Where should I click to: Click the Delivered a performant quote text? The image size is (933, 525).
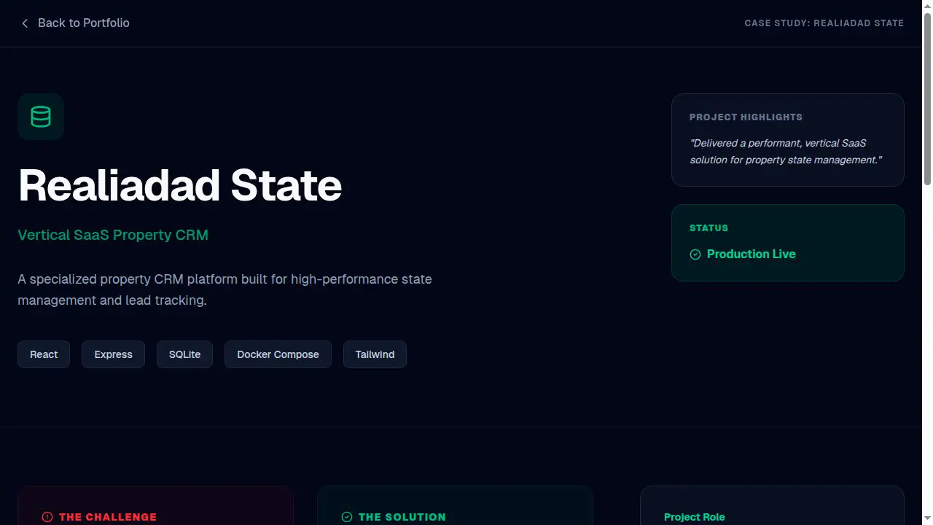point(786,152)
